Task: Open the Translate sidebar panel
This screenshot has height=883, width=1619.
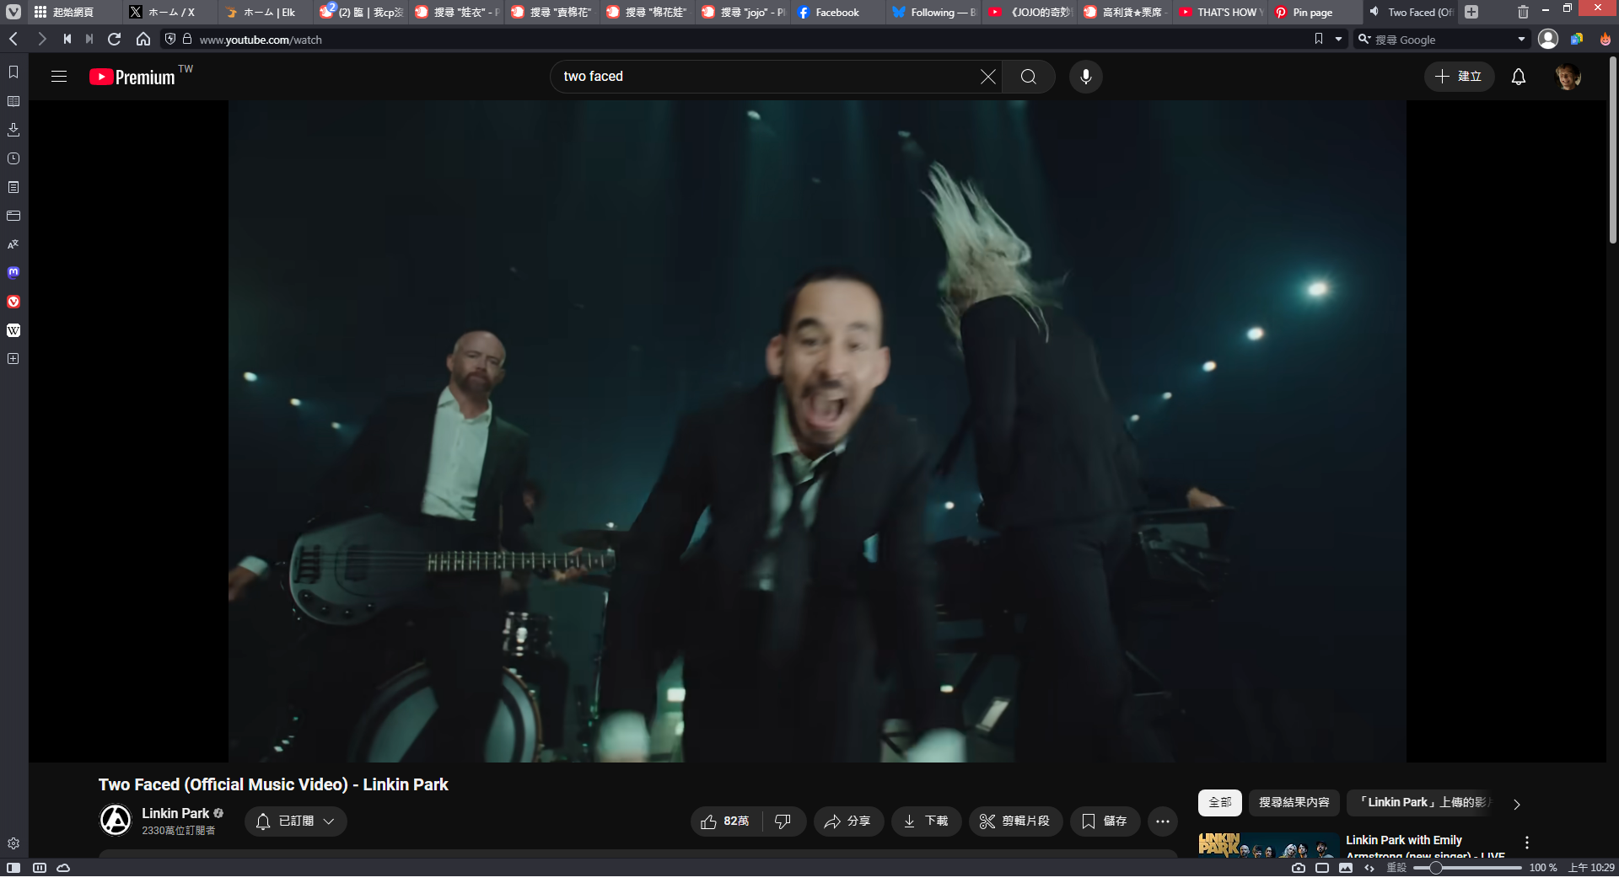Action: point(13,244)
